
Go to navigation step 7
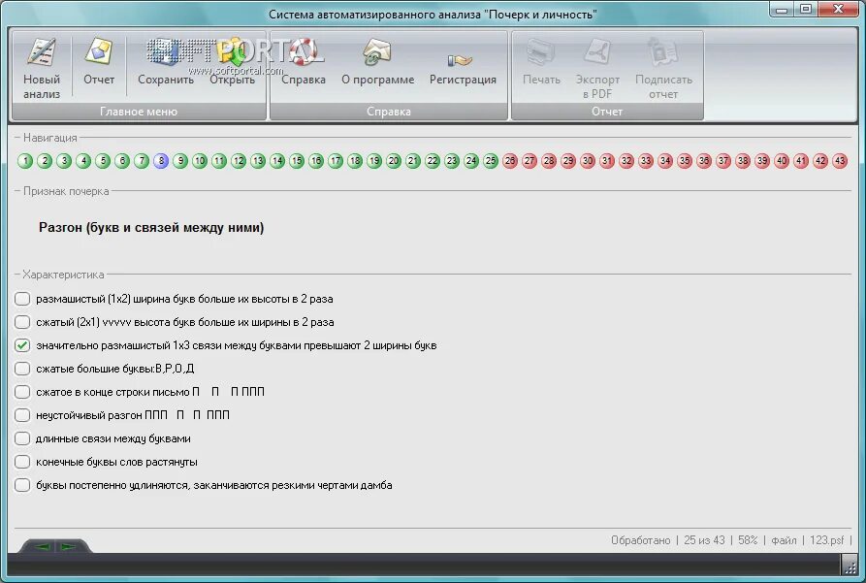[142, 161]
